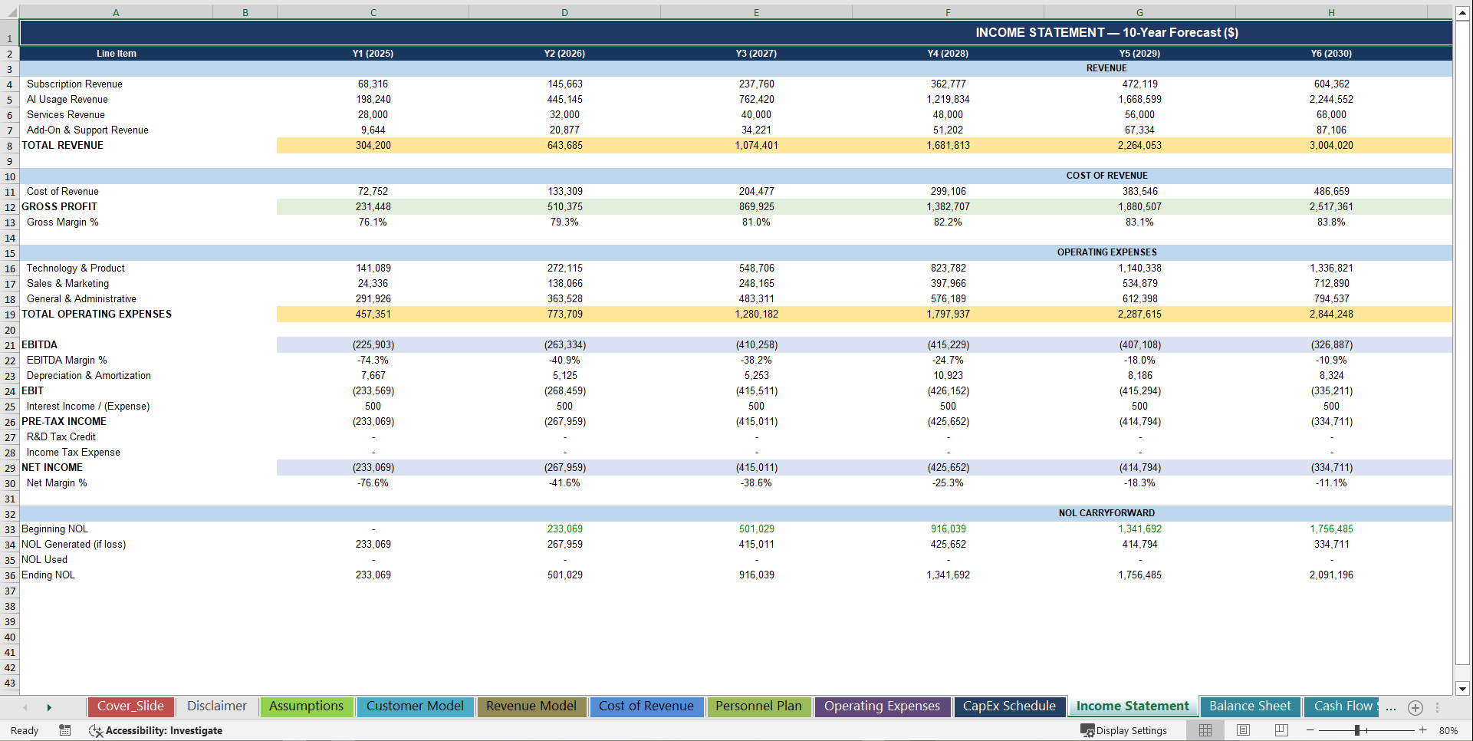
Task: Switch to Normal view in the status bar
Action: click(1205, 730)
